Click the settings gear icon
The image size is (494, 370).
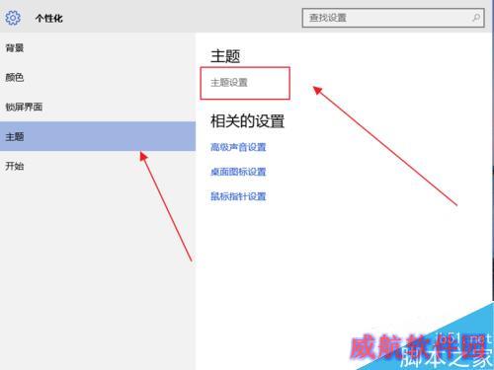point(13,18)
